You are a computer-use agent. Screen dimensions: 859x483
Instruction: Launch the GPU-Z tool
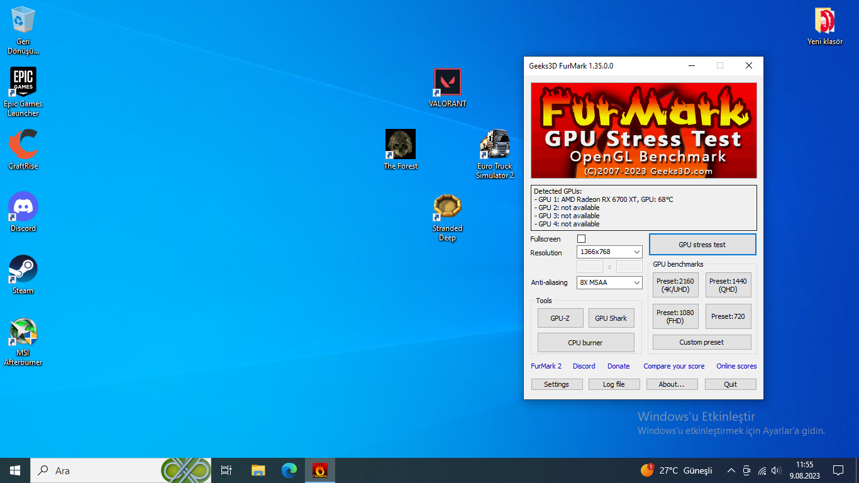point(560,318)
